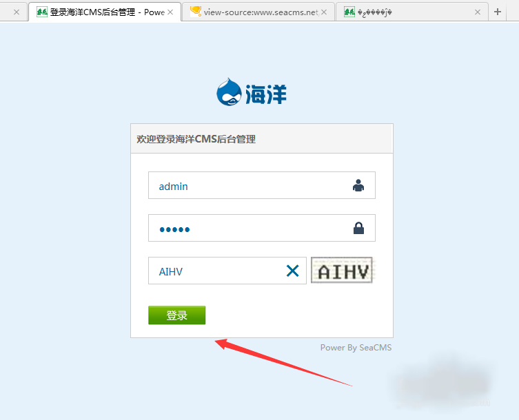Screen dimensions: 519x420
Task: Click favicon of the view-source tab
Action: click(x=196, y=12)
